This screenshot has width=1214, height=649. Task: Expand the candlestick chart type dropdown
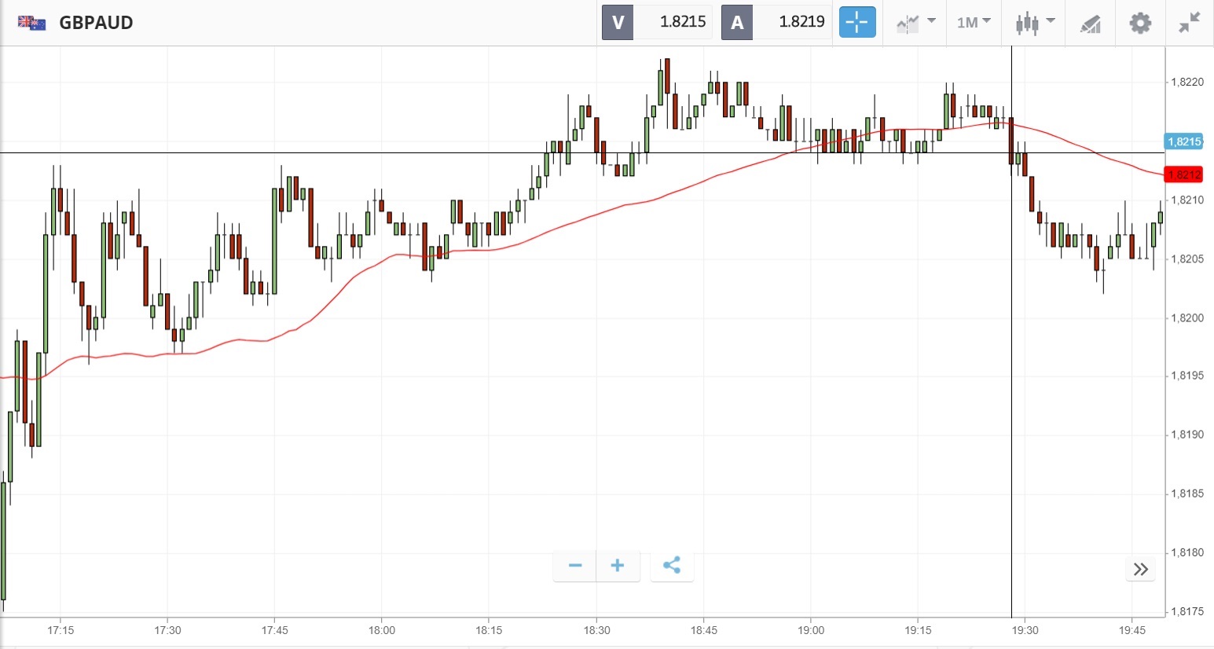[x=1035, y=22]
